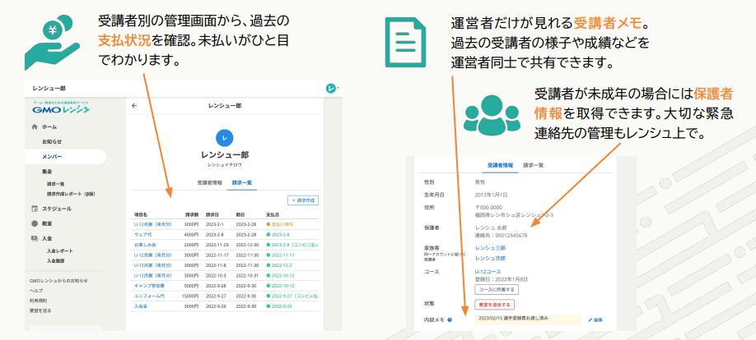
Task: Click the blue レ member avatar
Action: (x=224, y=138)
